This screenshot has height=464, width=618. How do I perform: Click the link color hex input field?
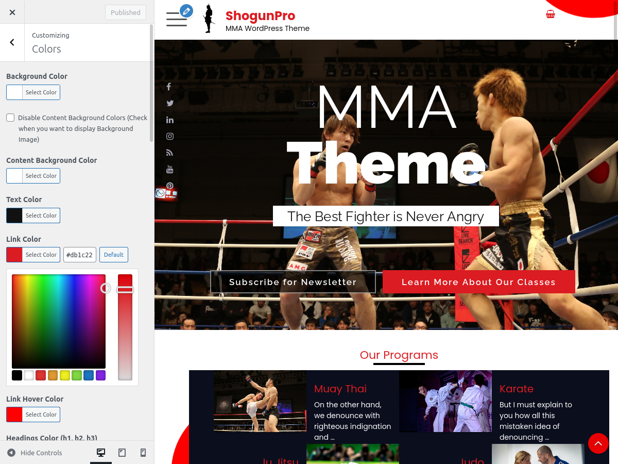[x=79, y=255]
